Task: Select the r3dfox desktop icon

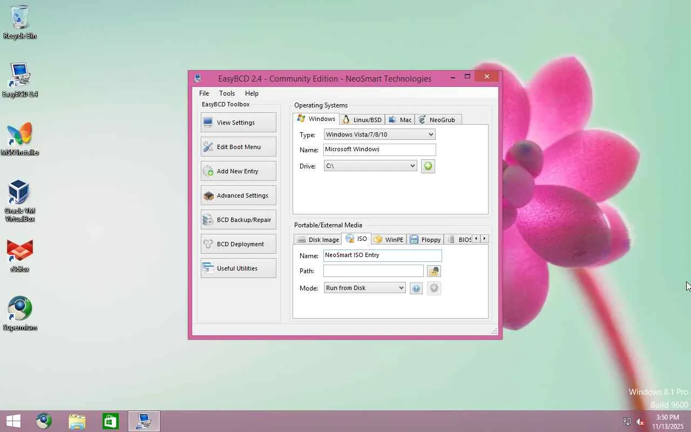Action: (x=20, y=255)
